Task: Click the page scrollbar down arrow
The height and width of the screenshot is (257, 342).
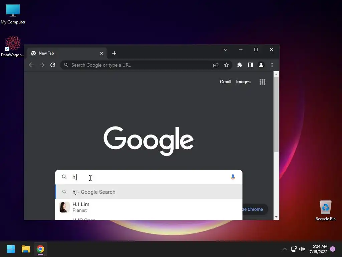Action: click(x=276, y=217)
